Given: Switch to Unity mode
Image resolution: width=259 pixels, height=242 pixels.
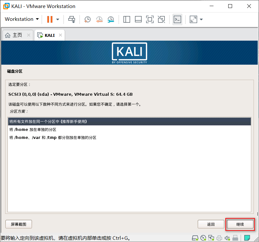Looking at the screenshot, I should click(x=161, y=19).
